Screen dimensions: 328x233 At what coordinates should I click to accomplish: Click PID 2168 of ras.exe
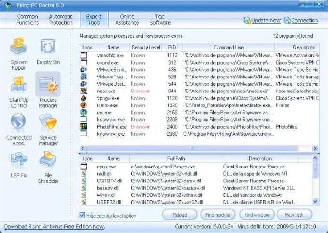pyautogui.click(x=172, y=112)
